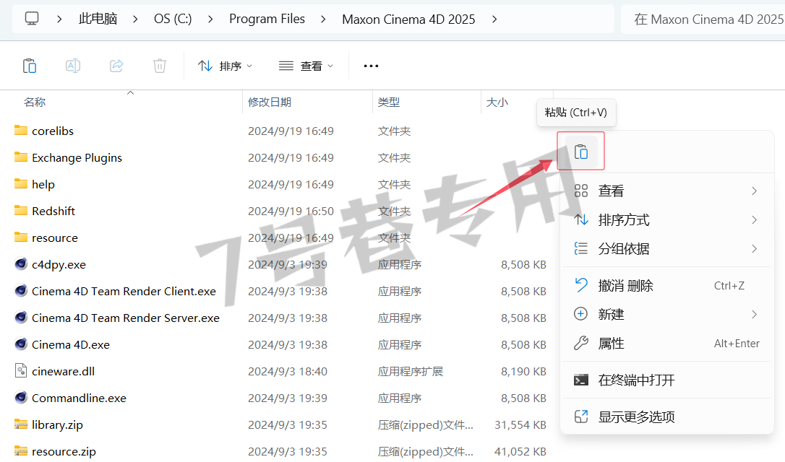Click the Commandline.exe application icon
This screenshot has height=462, width=785.
pyautogui.click(x=21, y=398)
